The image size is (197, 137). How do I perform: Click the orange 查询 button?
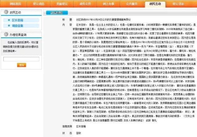22,65
